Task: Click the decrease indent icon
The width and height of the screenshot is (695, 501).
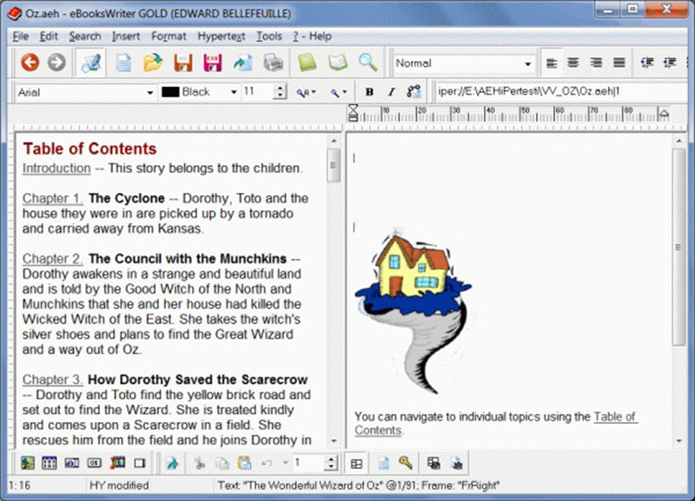Action: pos(647,63)
